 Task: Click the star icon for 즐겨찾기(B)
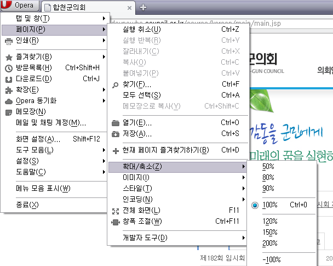coord(9,57)
